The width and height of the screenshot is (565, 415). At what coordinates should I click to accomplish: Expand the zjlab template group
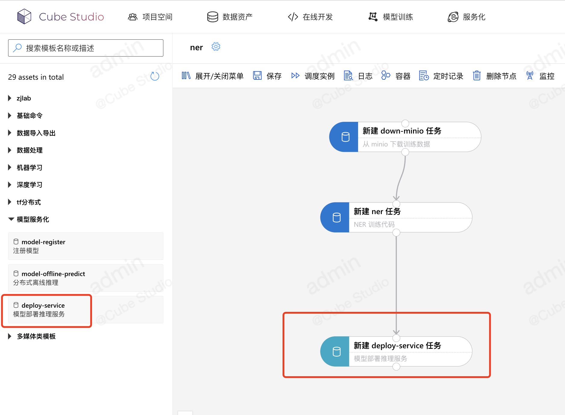click(x=10, y=98)
